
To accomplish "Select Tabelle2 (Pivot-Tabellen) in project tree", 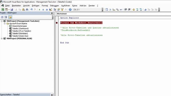I will [22, 31].
